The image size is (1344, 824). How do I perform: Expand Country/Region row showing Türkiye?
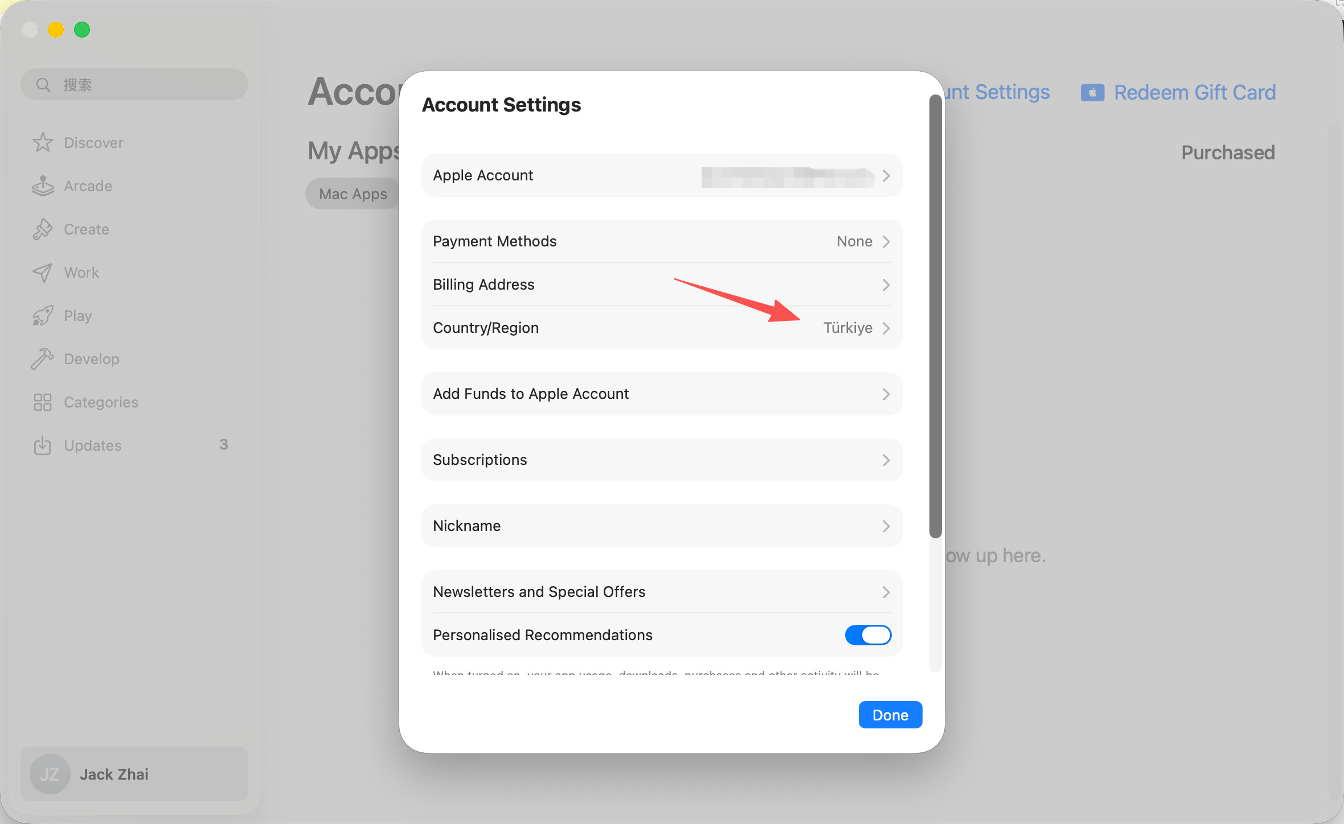click(x=662, y=328)
